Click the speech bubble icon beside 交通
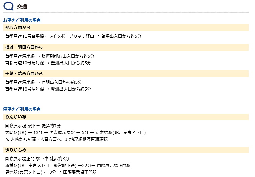The image size is (255, 177). (8, 6)
